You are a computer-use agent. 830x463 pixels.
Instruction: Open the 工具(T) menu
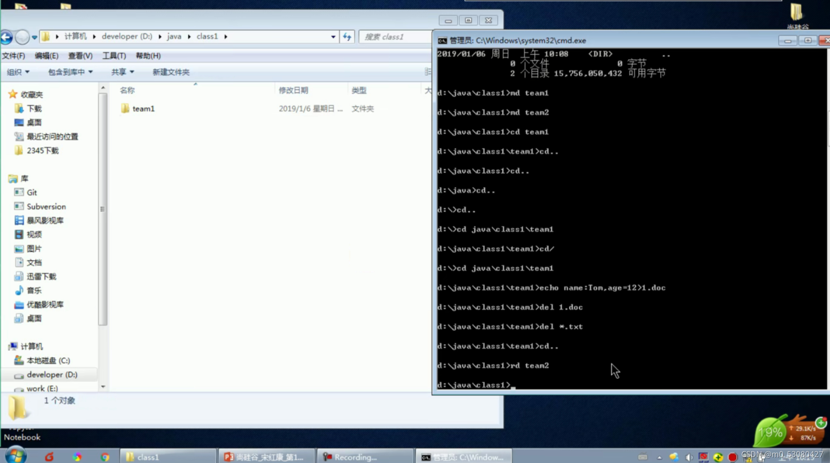point(114,56)
